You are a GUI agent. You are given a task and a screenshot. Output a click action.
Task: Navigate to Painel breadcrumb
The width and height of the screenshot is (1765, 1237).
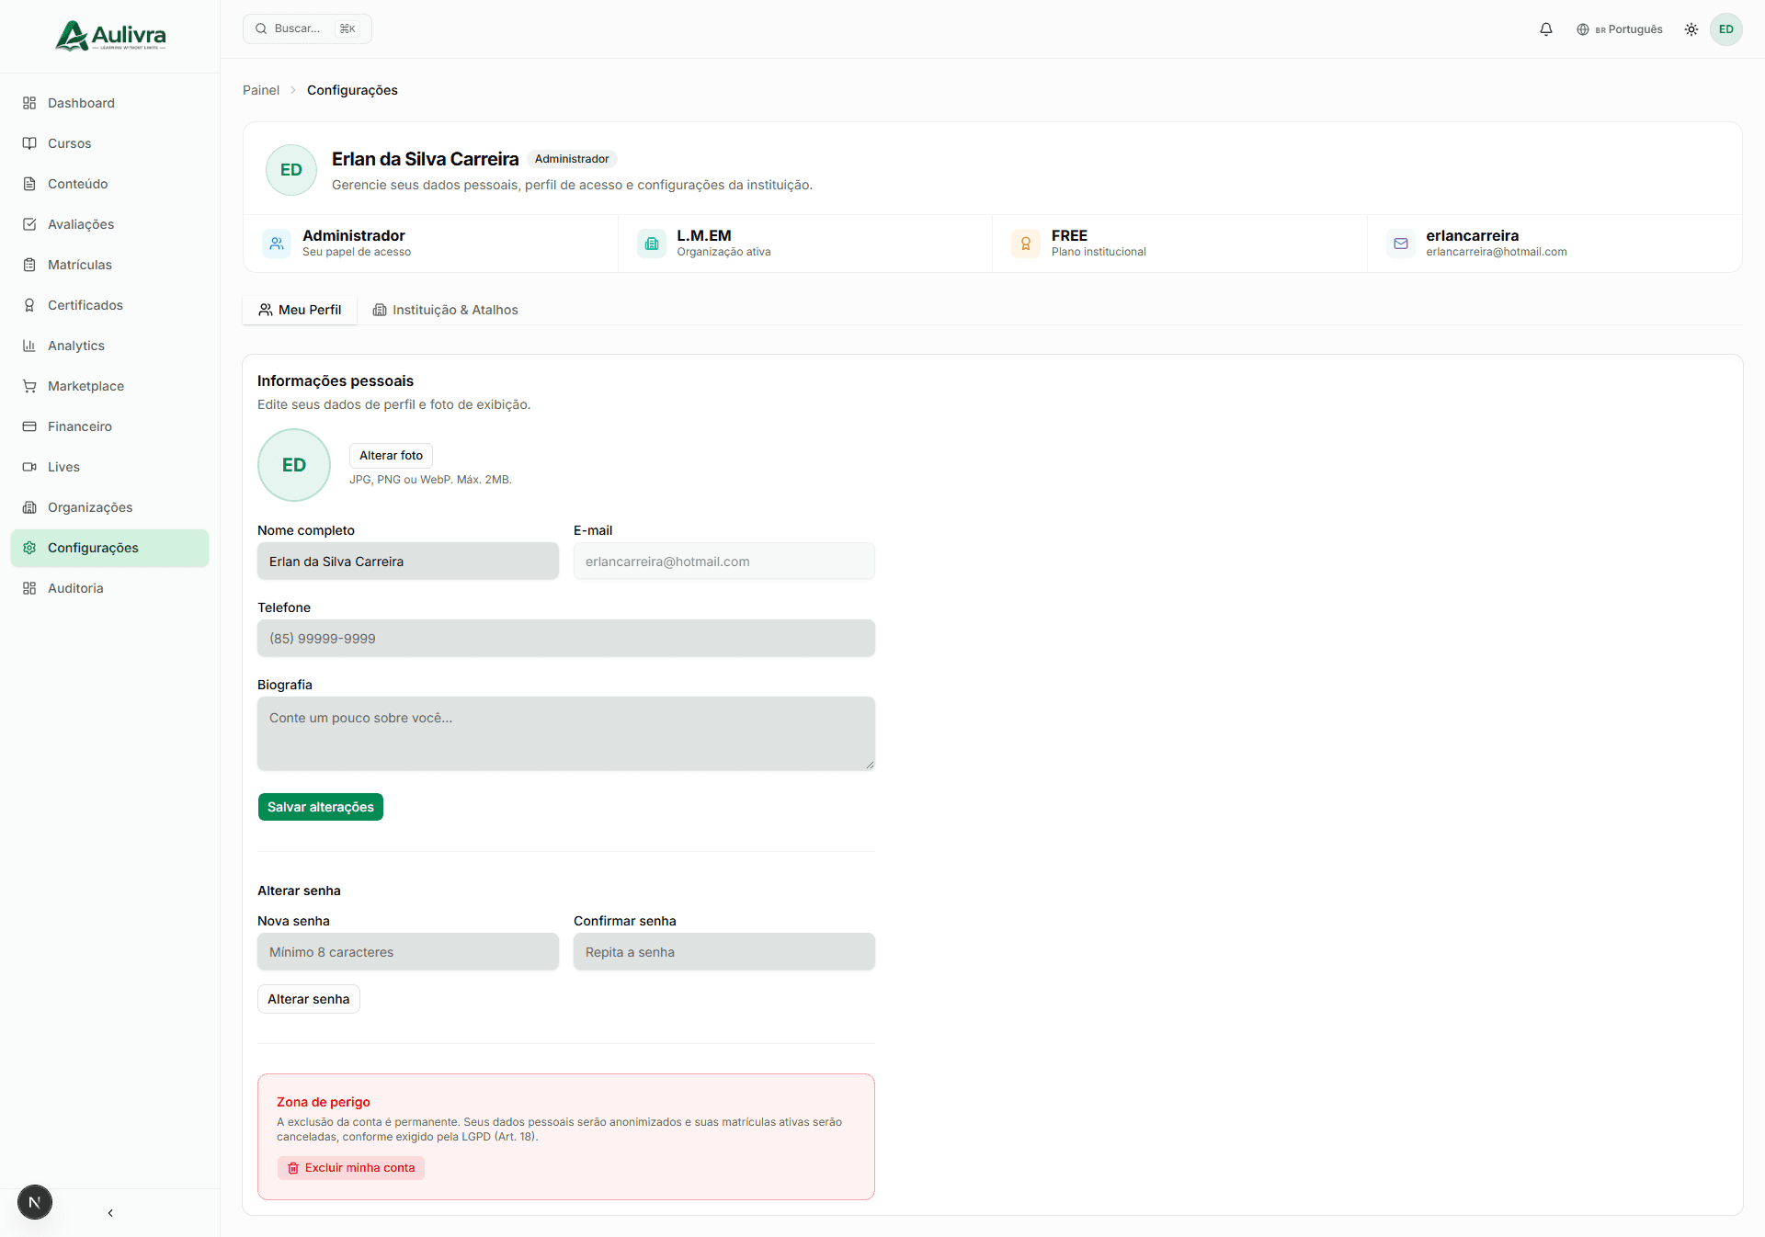tap(261, 90)
